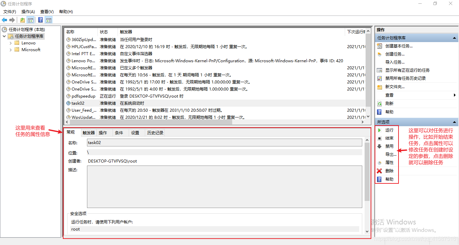
Task: Click the green 运行 play icon
Action: point(380,130)
